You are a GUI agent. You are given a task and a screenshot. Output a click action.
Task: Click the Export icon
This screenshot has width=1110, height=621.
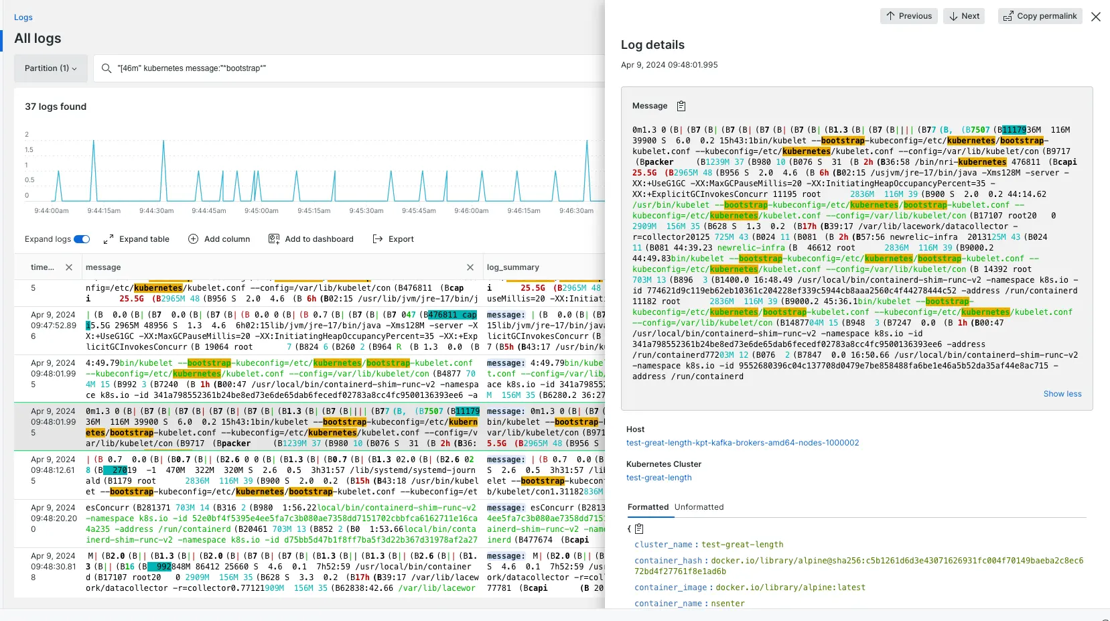point(377,238)
